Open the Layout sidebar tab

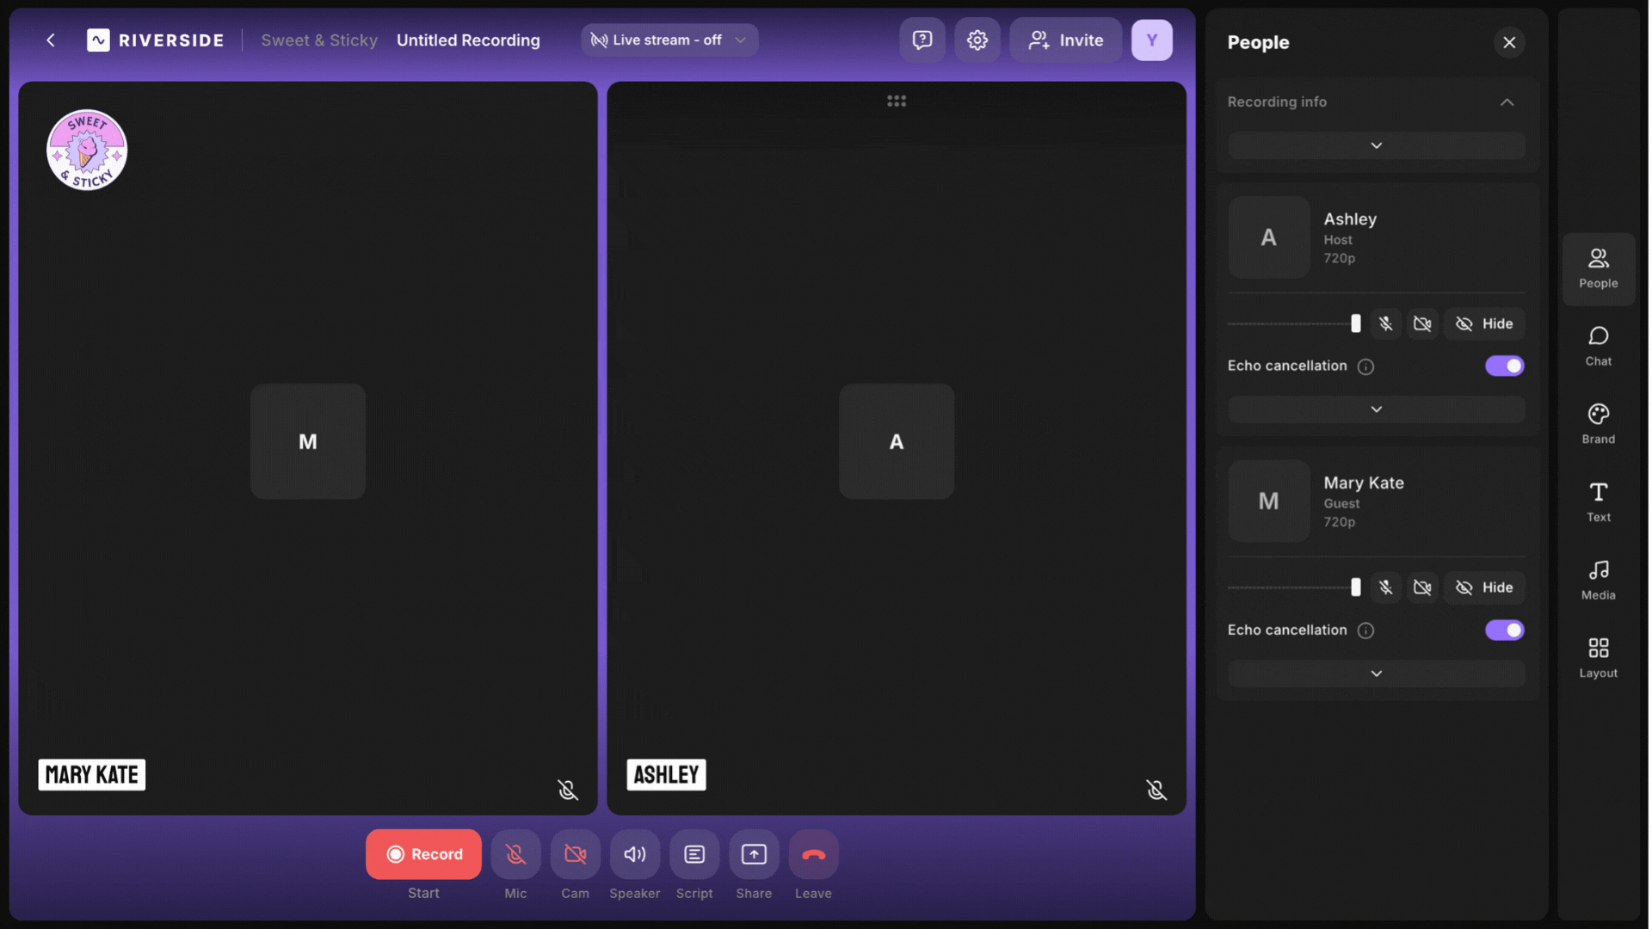1598,658
